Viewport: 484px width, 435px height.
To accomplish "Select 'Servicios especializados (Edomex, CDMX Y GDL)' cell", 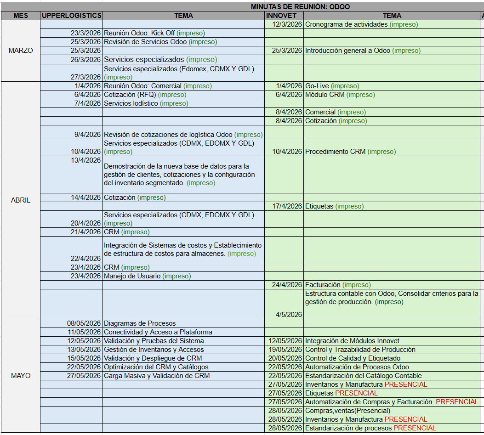I will tap(183, 73).
